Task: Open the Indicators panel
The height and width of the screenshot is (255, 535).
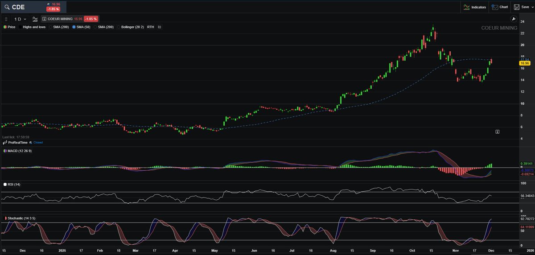Action: pos(474,7)
